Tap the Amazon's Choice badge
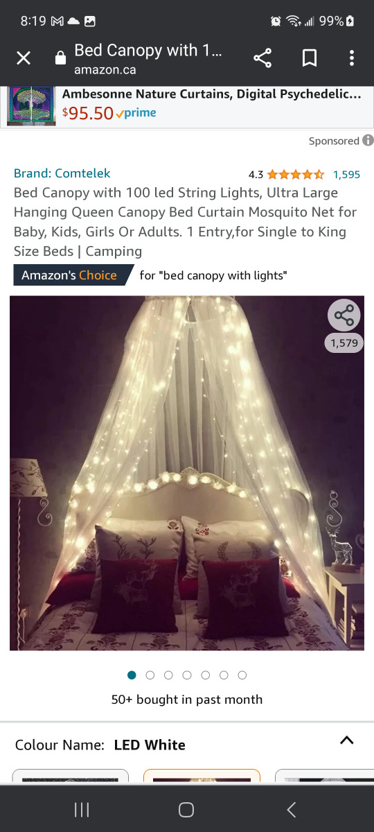This screenshot has height=832, width=374. pos(69,275)
